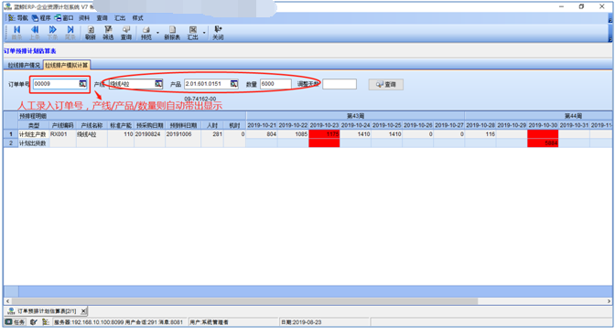Select the 20191006 date cell

183,134
